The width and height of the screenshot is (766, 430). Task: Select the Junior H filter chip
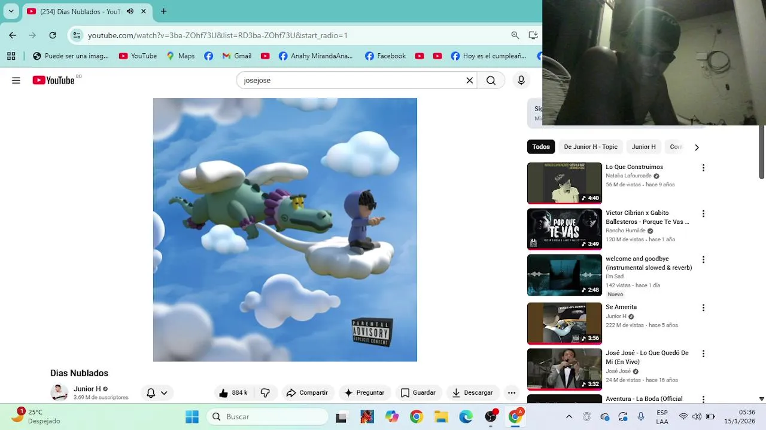(644, 147)
